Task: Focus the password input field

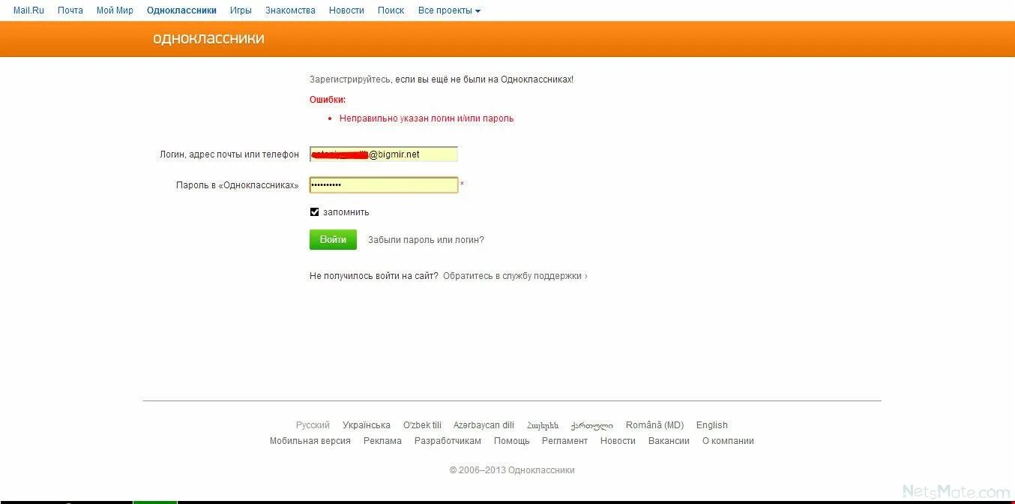Action: (x=383, y=185)
